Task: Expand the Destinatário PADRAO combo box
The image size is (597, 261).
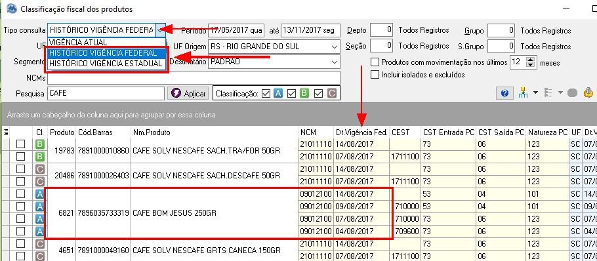Action: (x=335, y=62)
